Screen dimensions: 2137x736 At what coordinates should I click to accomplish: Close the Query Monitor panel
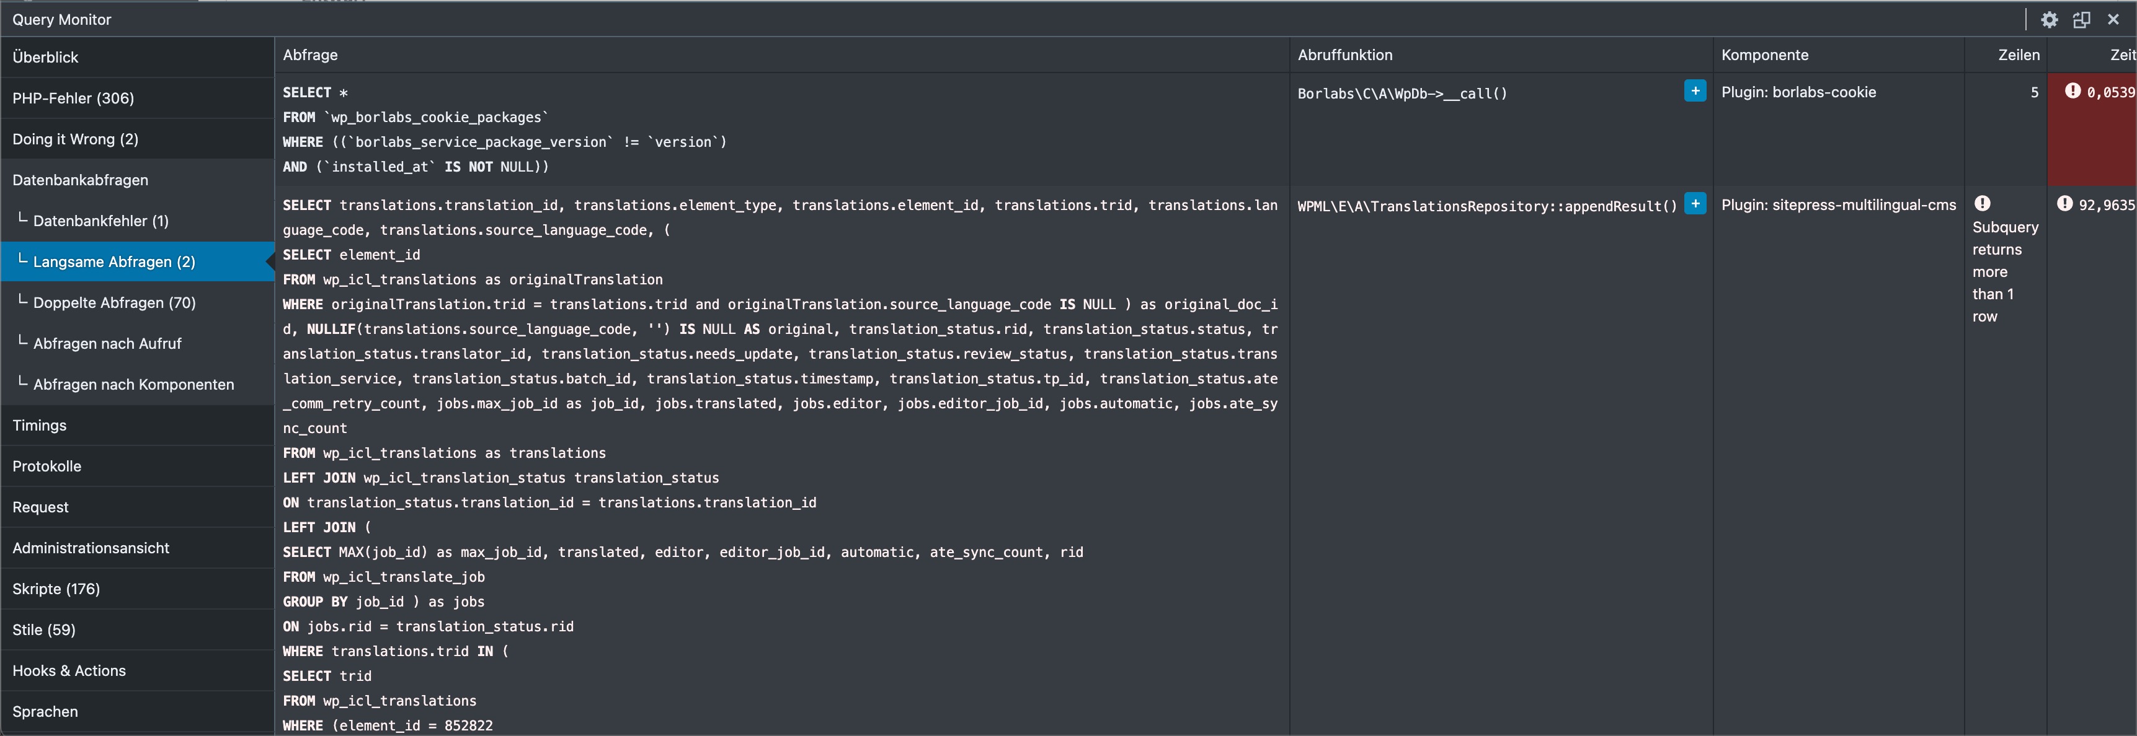2113,19
